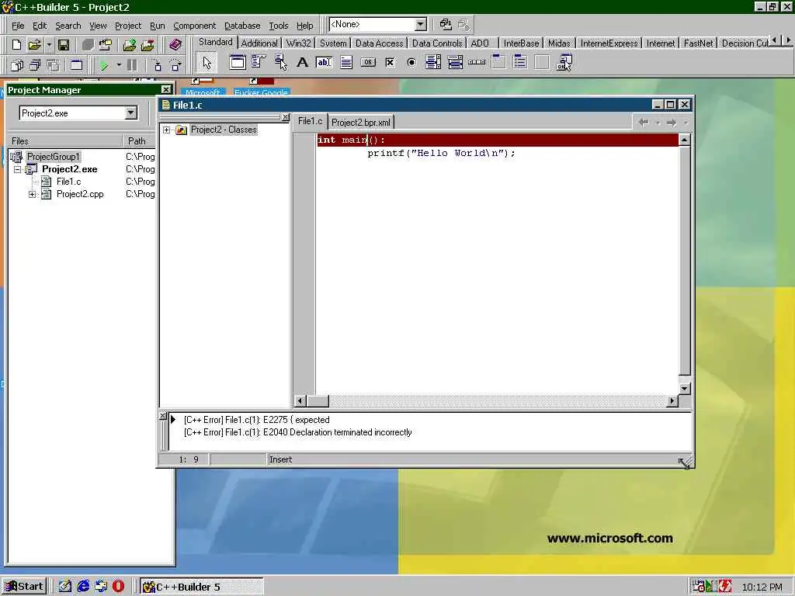Image resolution: width=795 pixels, height=596 pixels.
Task: Open the Help contents book icon
Action: click(175, 44)
